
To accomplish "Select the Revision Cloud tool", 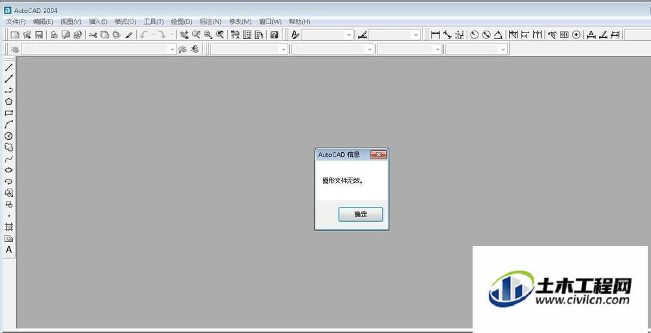I will (8, 147).
